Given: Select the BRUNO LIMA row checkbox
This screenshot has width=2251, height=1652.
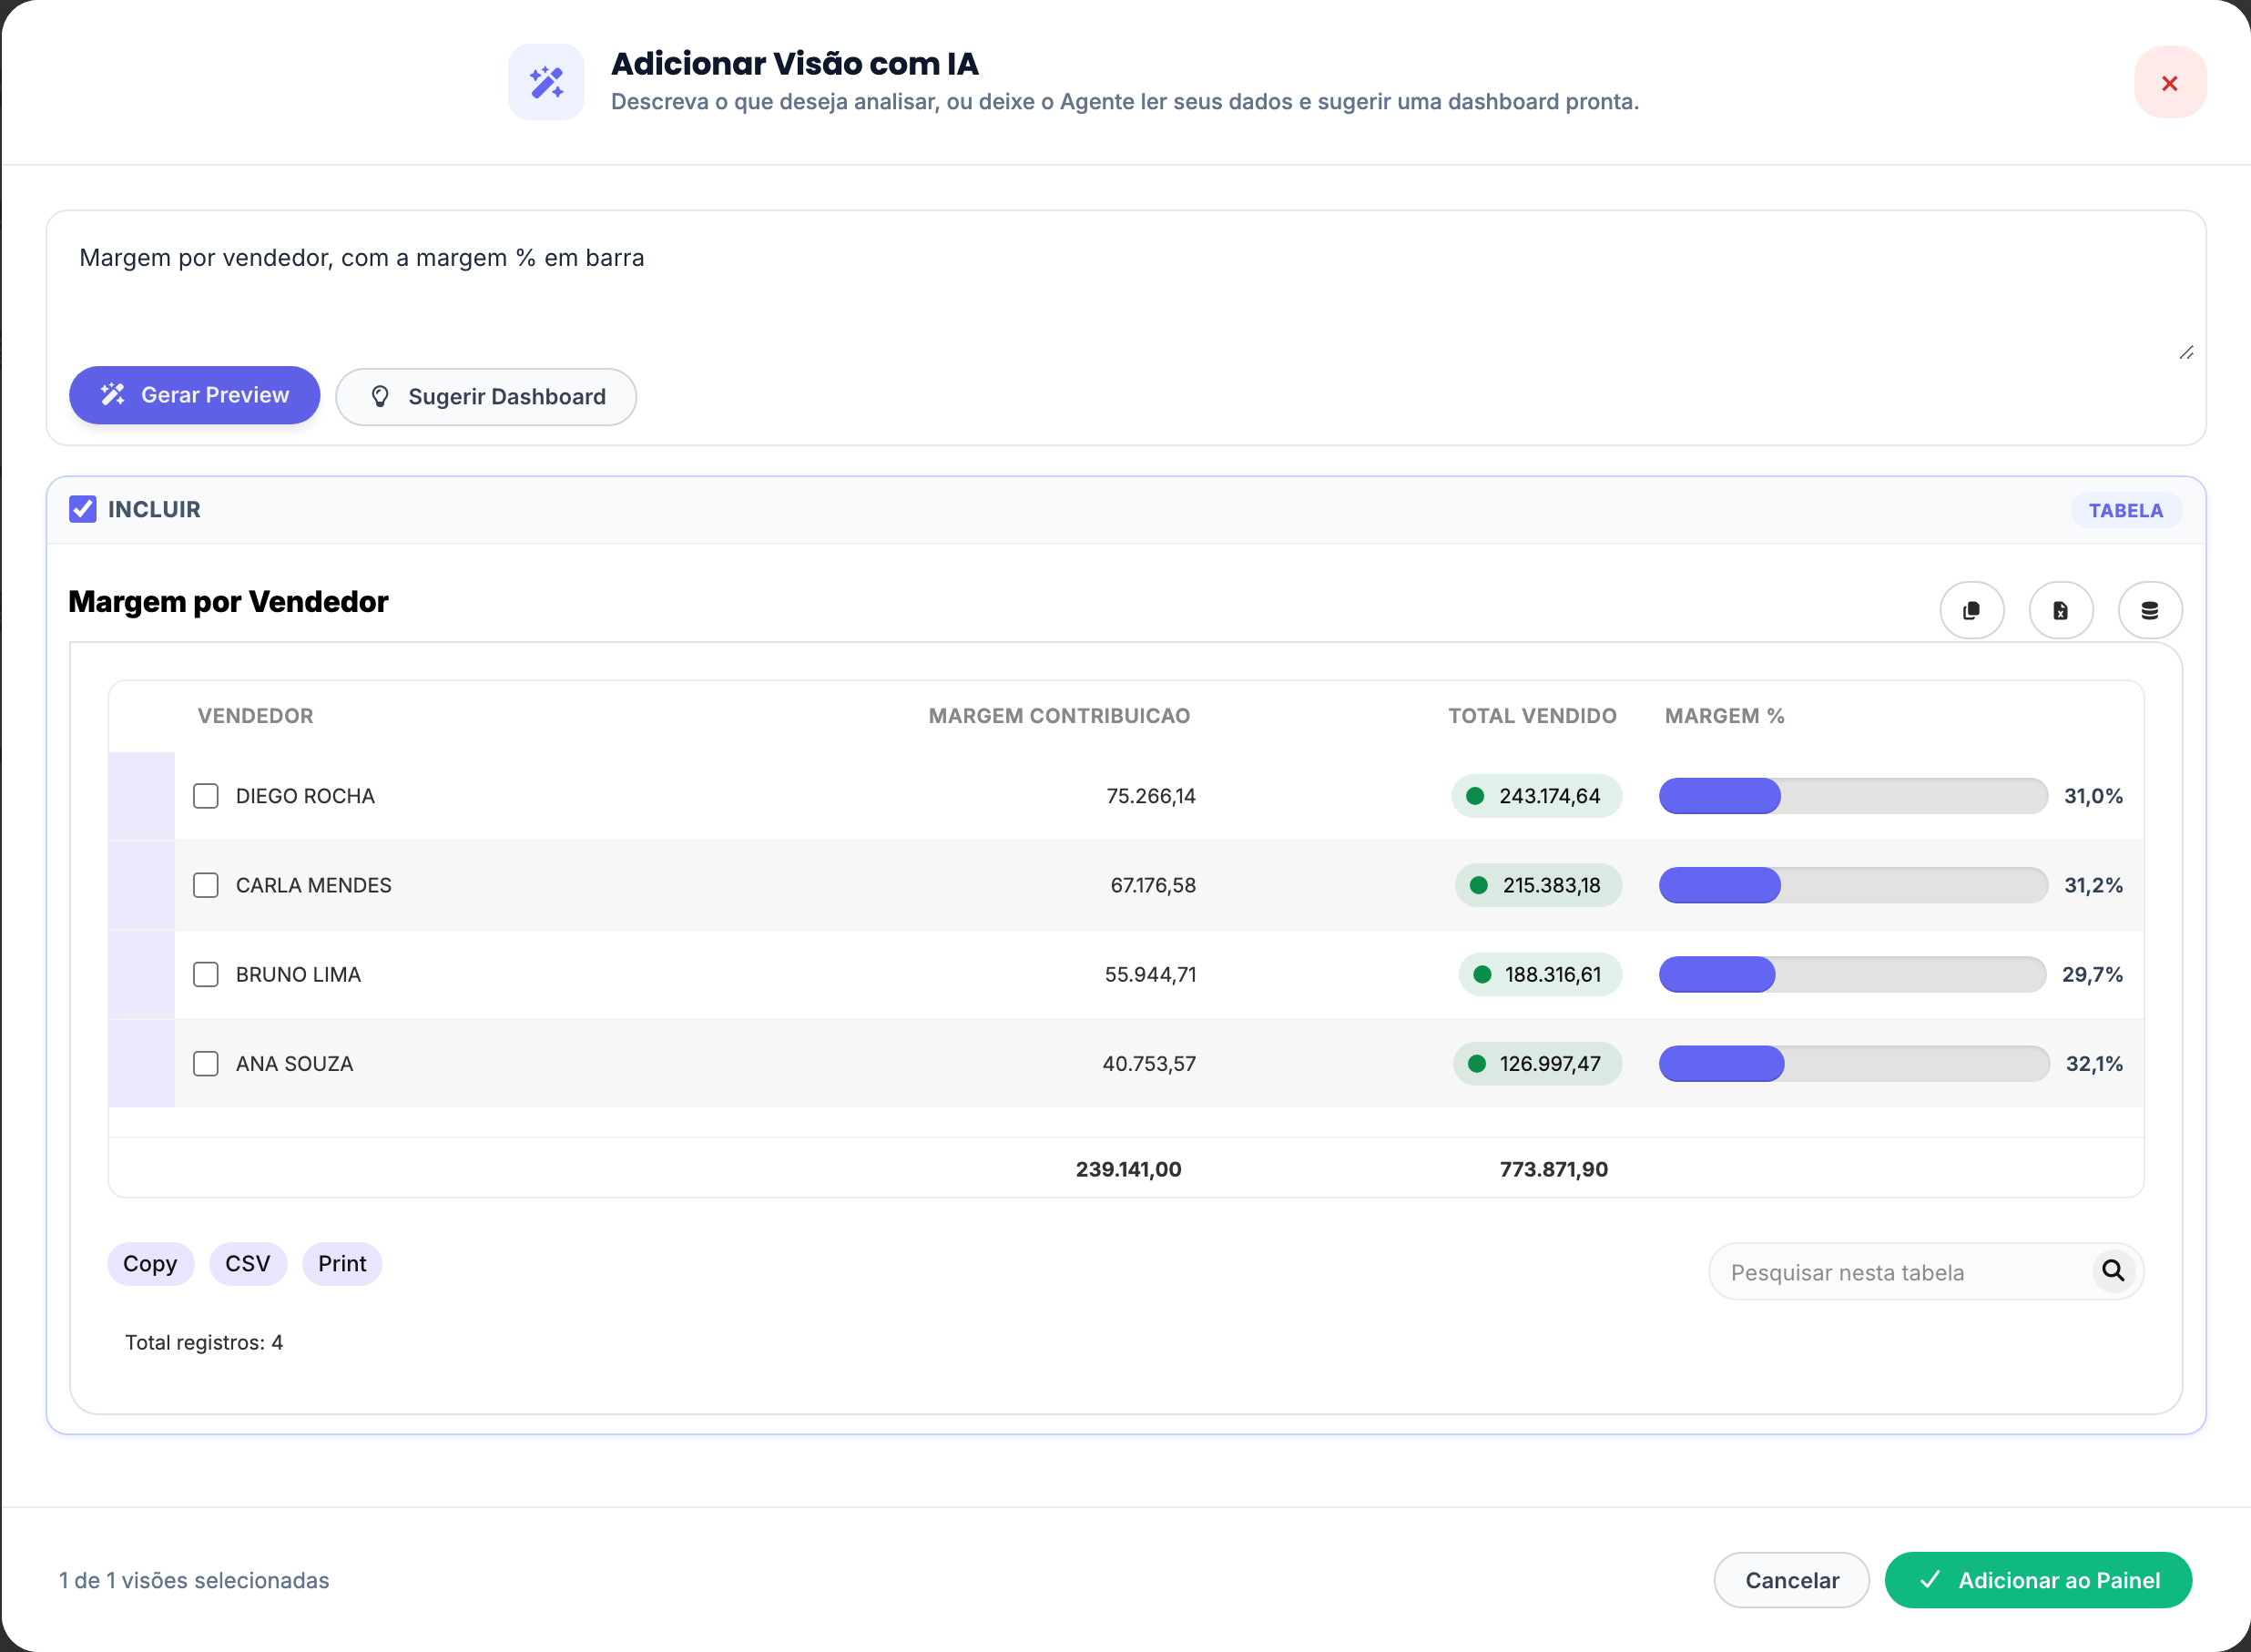Looking at the screenshot, I should tap(206, 974).
